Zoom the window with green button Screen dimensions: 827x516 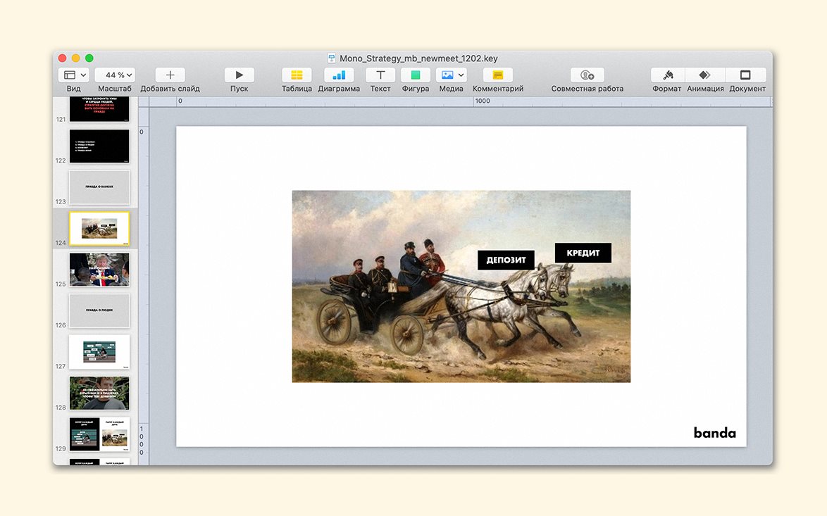click(x=89, y=58)
